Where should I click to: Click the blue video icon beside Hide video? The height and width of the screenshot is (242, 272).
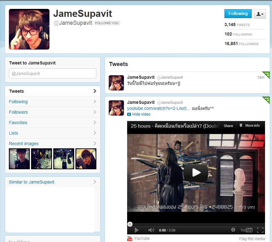(x=129, y=114)
